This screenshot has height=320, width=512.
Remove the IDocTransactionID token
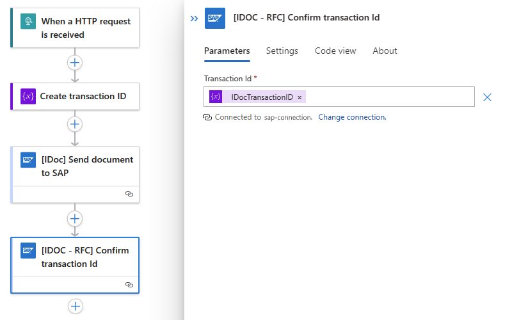[x=300, y=97]
